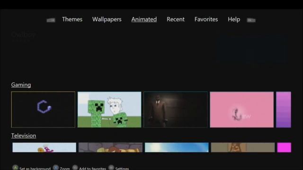Click the Settings menu button icon
303x170 pixels.
pyautogui.click(x=111, y=168)
